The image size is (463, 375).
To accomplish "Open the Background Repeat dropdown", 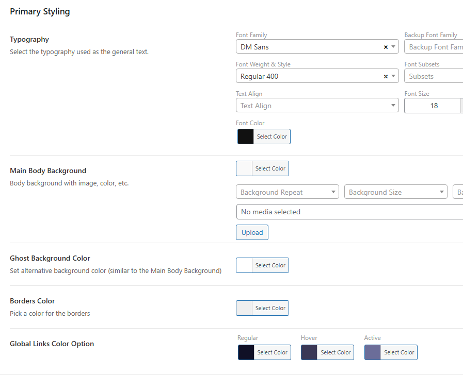I will 287,192.
